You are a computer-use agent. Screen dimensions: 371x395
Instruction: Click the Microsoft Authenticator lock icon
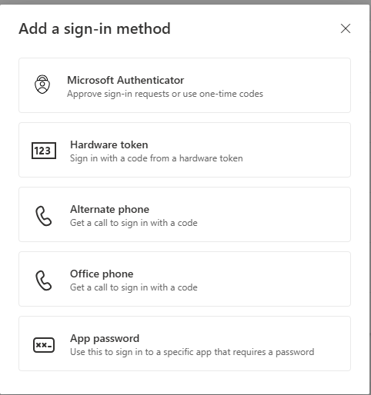[42, 85]
